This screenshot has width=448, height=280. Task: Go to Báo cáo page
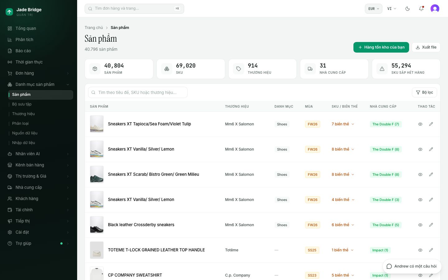(x=39, y=51)
